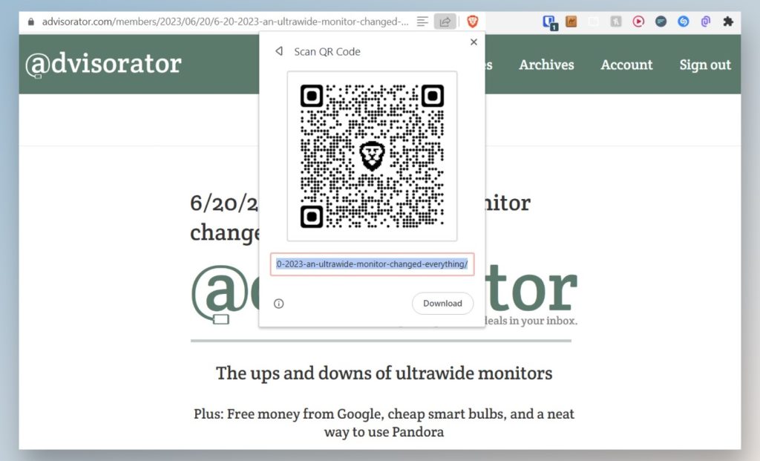Click the QR code image
The width and height of the screenshot is (760, 461).
point(372,156)
